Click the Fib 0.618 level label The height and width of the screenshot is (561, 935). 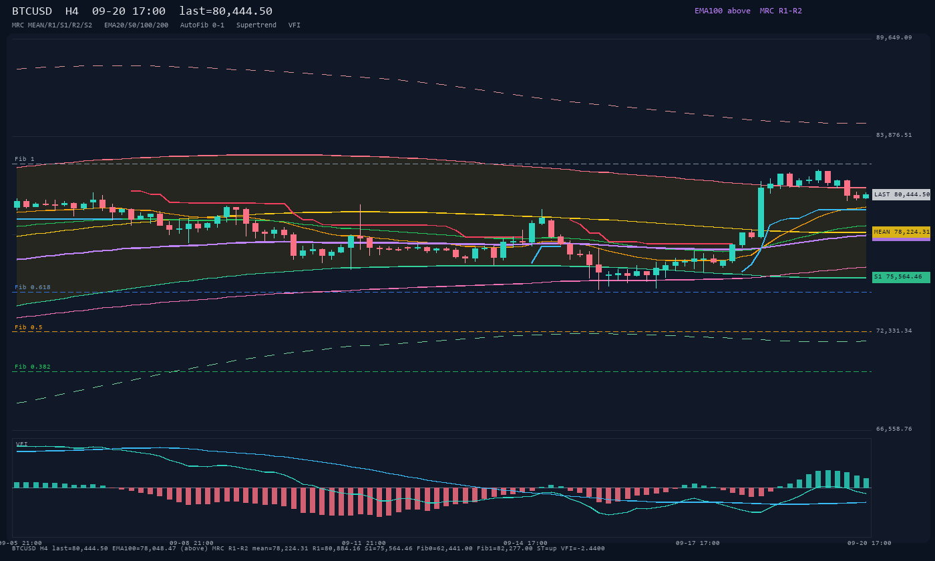point(33,287)
